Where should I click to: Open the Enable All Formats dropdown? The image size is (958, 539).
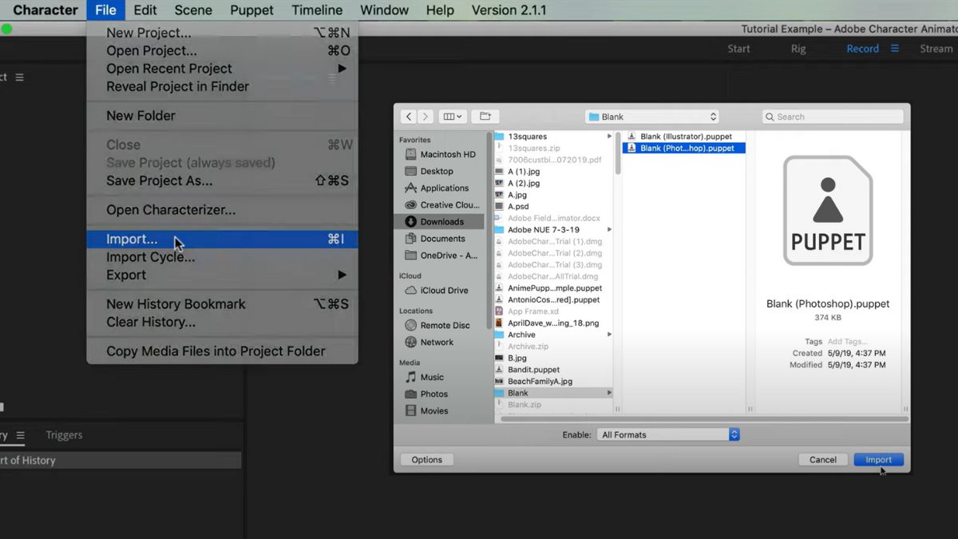click(668, 434)
